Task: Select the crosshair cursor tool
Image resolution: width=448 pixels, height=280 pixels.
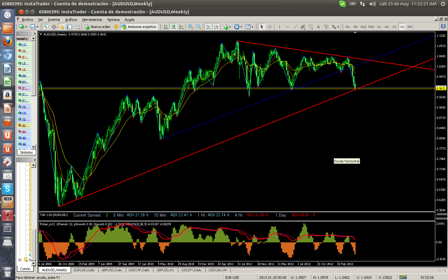Action: [270, 27]
